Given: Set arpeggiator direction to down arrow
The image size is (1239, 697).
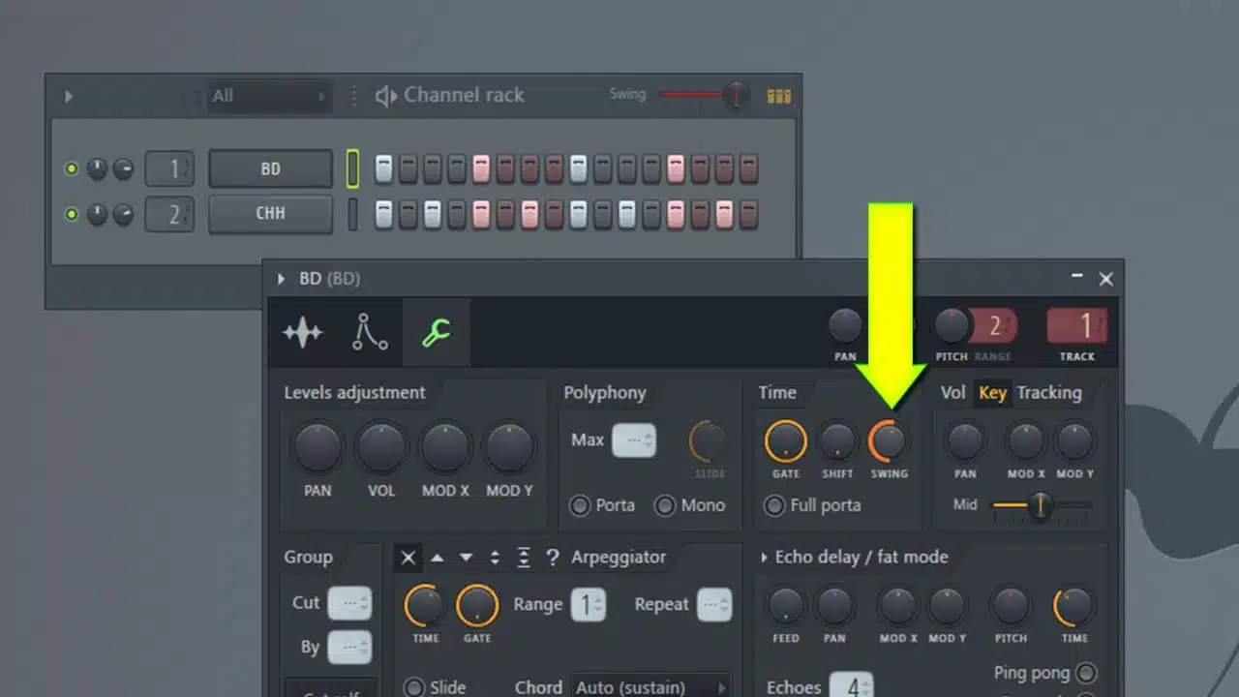Looking at the screenshot, I should (x=467, y=558).
